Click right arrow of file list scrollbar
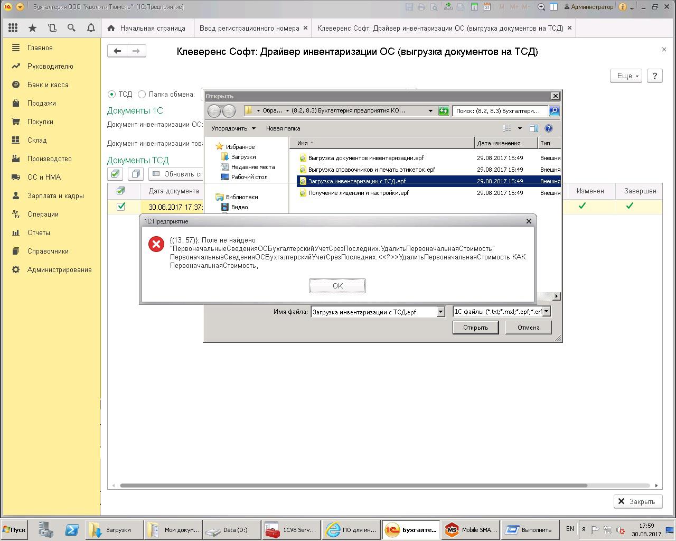 pyautogui.click(x=556, y=296)
